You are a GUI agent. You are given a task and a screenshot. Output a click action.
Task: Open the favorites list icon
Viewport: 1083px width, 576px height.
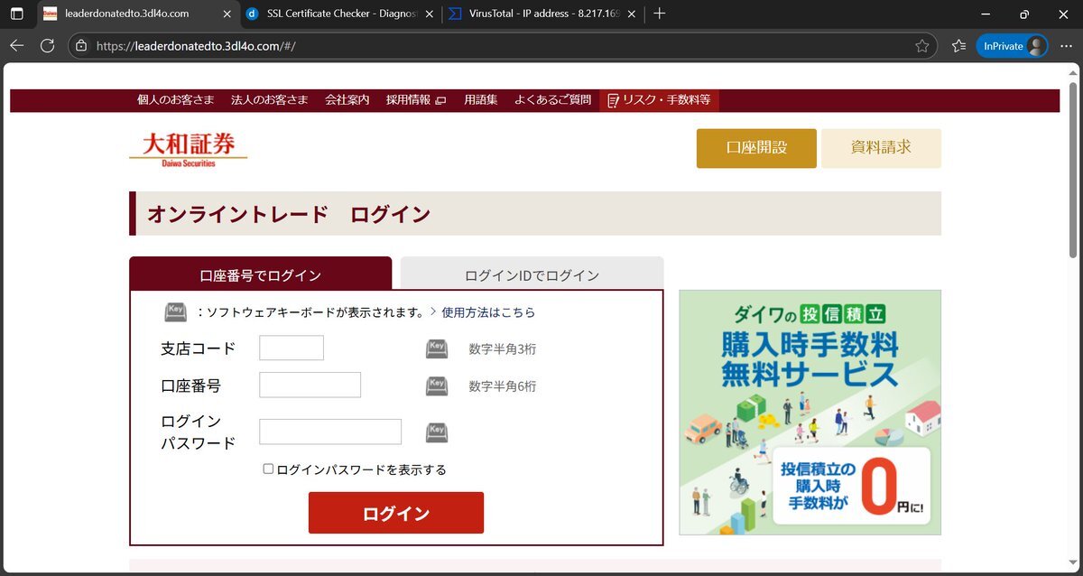pyautogui.click(x=958, y=45)
